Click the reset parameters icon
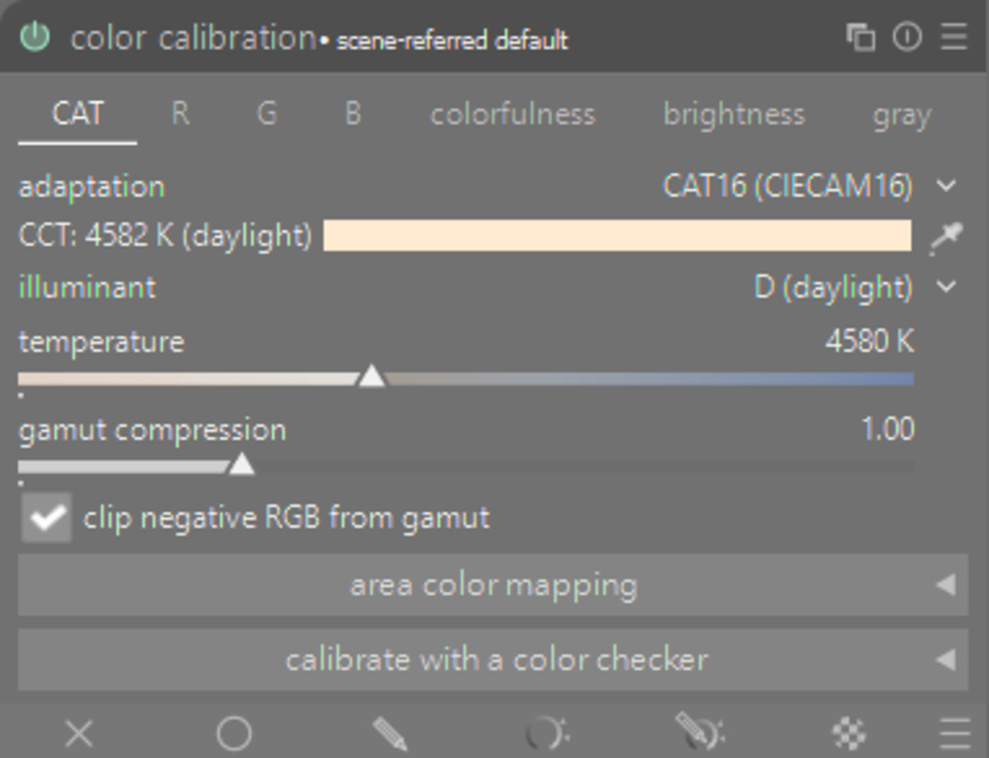 point(907,37)
